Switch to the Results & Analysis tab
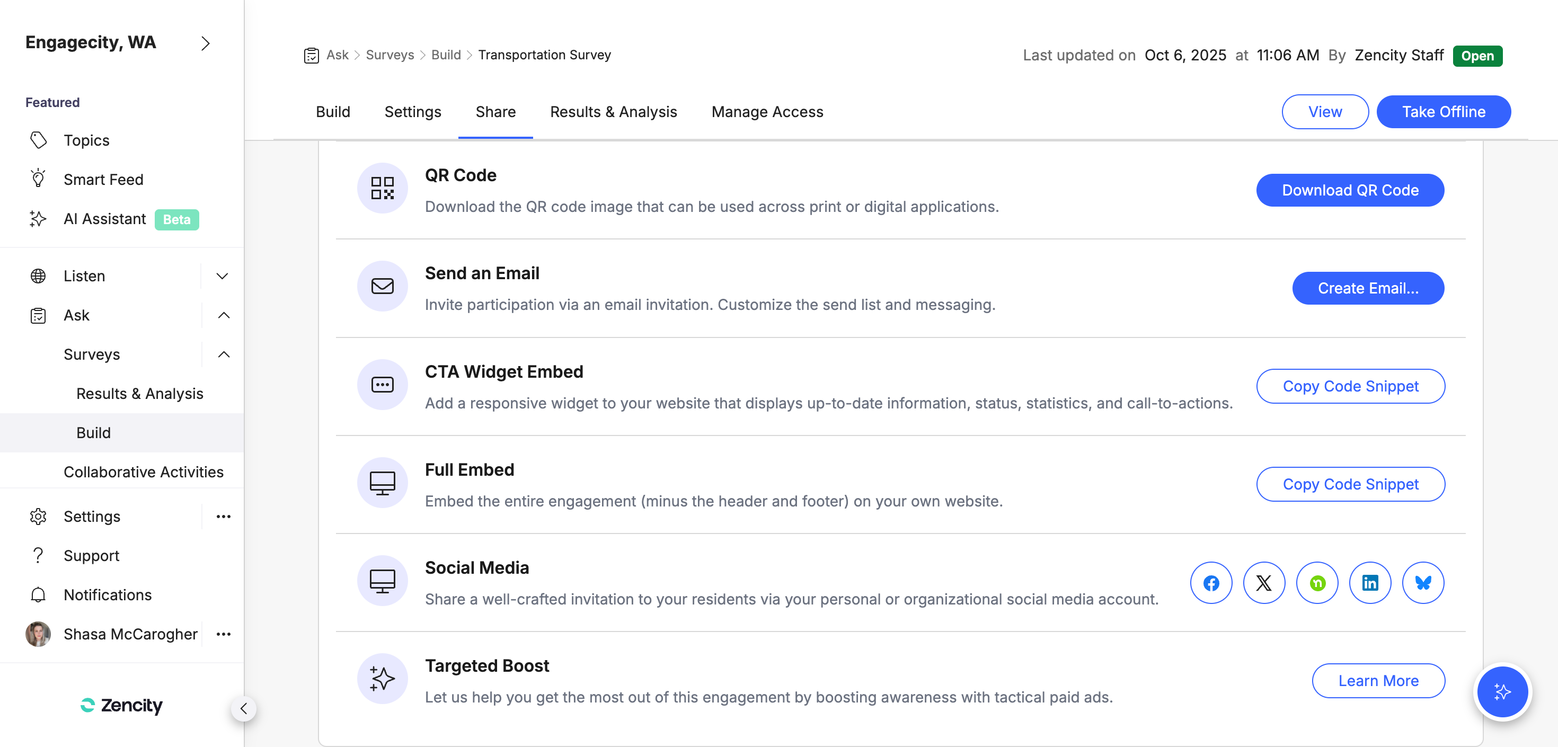 pyautogui.click(x=613, y=111)
